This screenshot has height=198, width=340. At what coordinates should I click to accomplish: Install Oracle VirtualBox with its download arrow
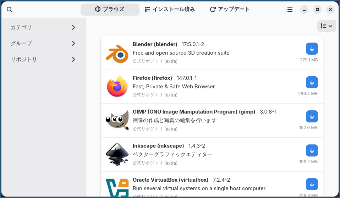(x=312, y=184)
